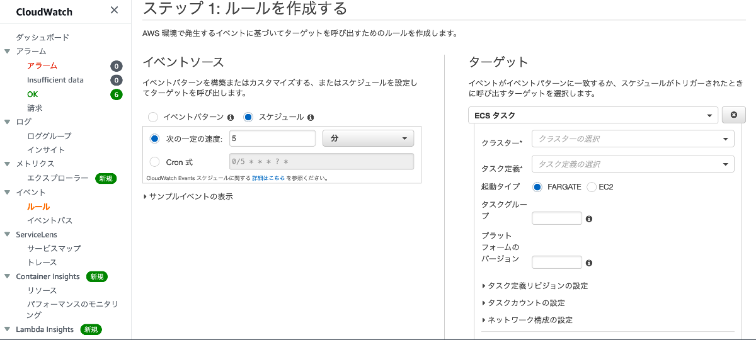Open パフォーマンスのモニタリング in sidebar
Image resolution: width=756 pixels, height=340 pixels.
point(72,309)
